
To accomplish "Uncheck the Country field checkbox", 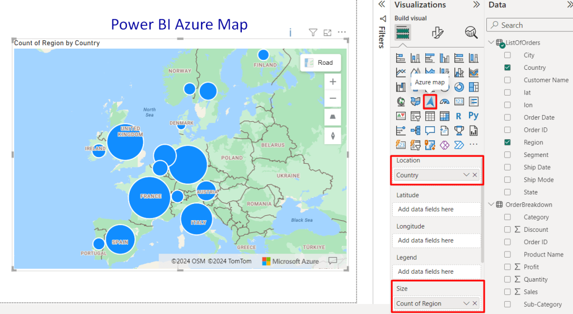I will [508, 68].
